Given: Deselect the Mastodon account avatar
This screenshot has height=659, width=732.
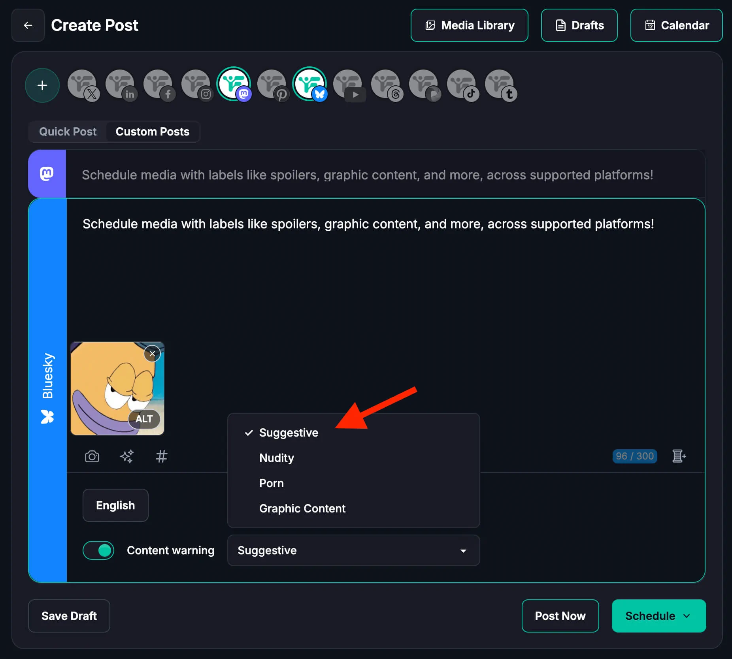Looking at the screenshot, I should coord(234,84).
